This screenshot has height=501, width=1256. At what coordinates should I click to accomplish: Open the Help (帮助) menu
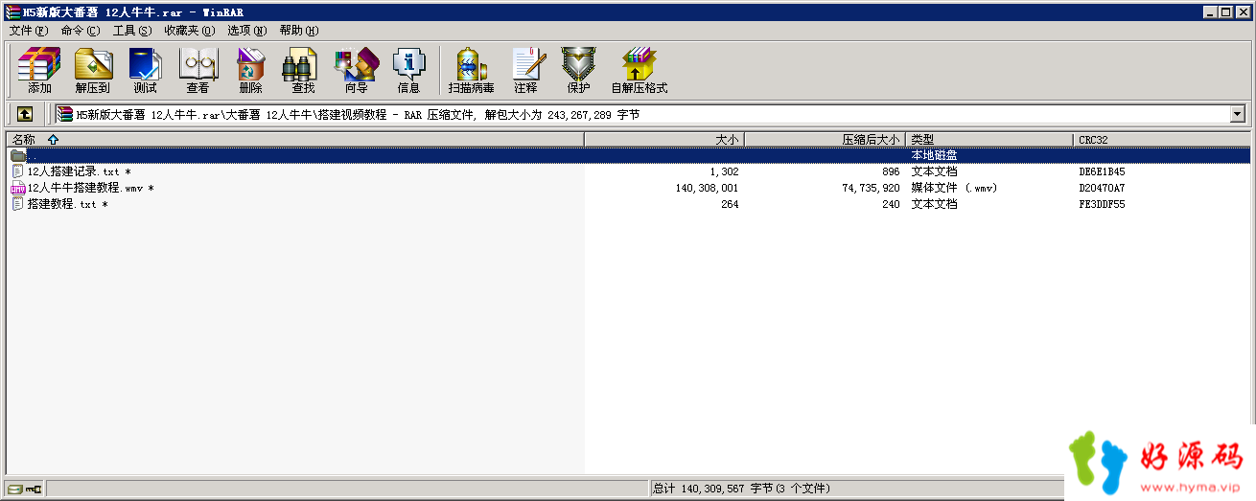(x=298, y=31)
